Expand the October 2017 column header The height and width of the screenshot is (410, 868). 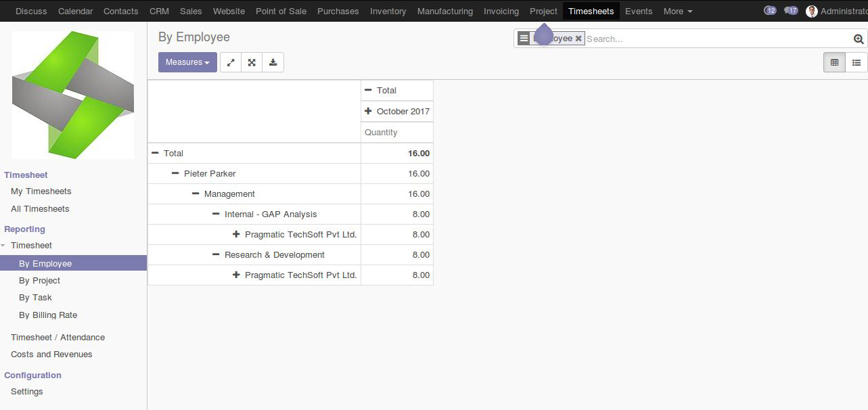click(x=397, y=112)
